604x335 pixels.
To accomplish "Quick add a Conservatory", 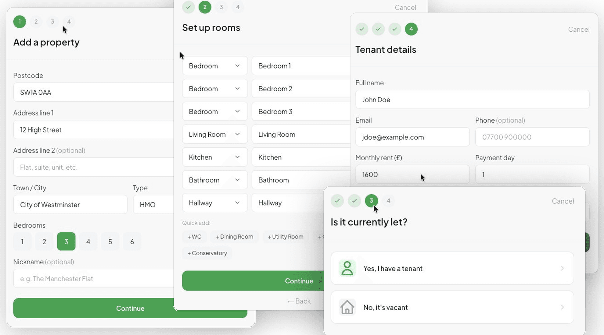I will pyautogui.click(x=207, y=253).
